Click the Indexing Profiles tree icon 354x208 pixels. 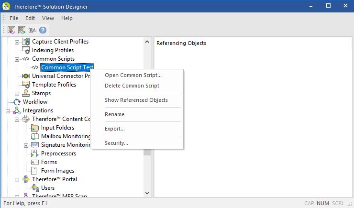pos(26,50)
